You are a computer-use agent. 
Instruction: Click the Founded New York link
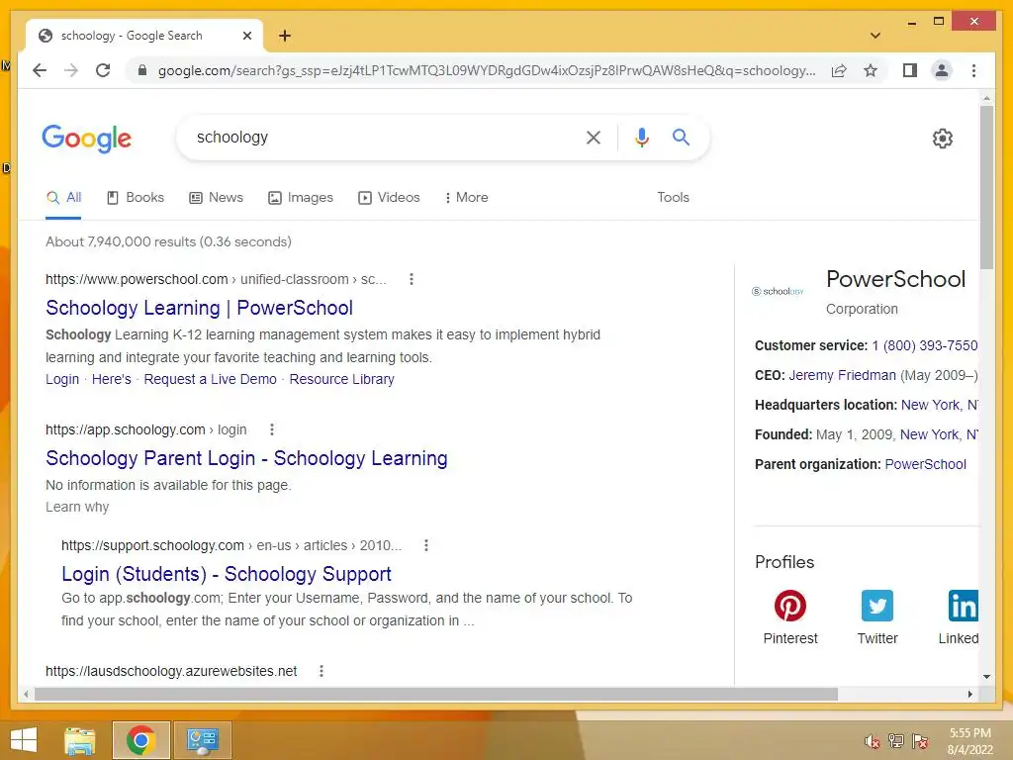click(939, 435)
